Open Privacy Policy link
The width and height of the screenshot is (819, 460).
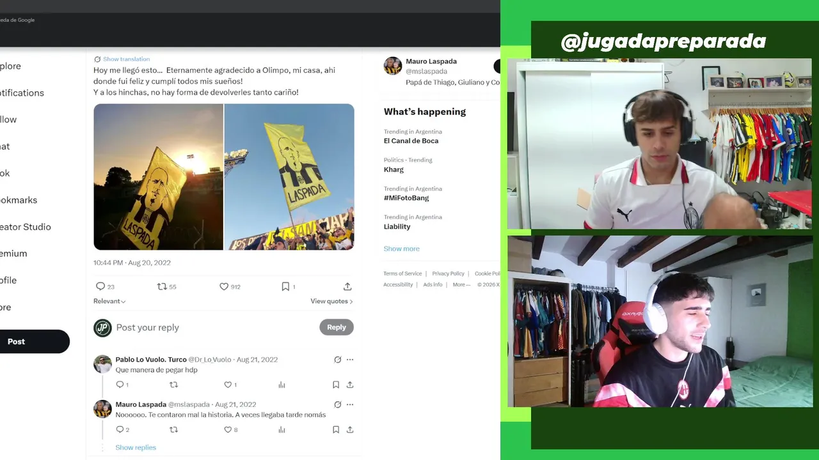click(448, 273)
